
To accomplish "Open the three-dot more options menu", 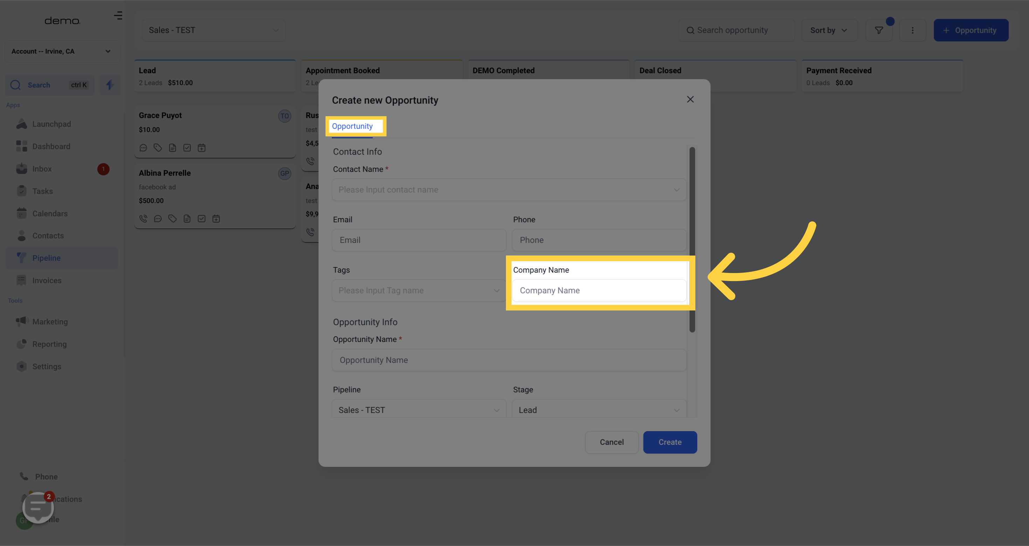I will click(x=912, y=30).
